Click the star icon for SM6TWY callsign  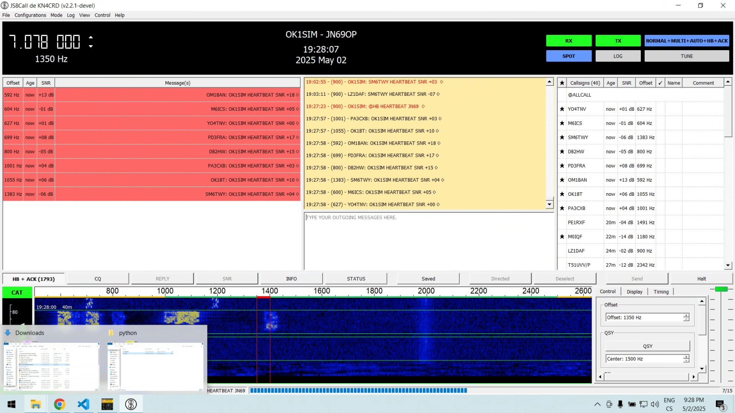(562, 137)
